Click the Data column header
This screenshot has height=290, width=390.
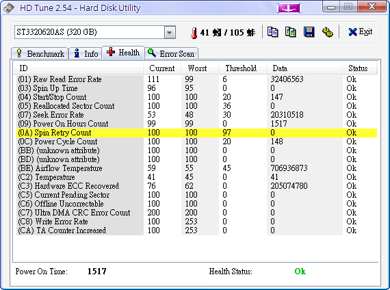click(x=304, y=68)
